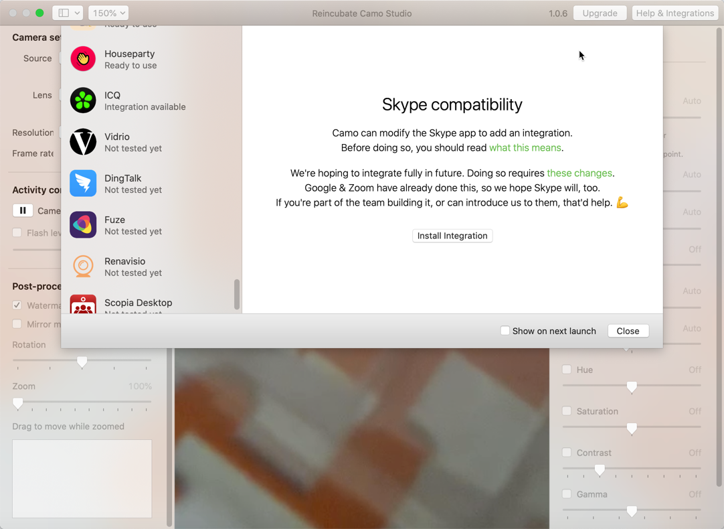Click the app list scrollbar
Screen dimensions: 724x529
pos(237,294)
